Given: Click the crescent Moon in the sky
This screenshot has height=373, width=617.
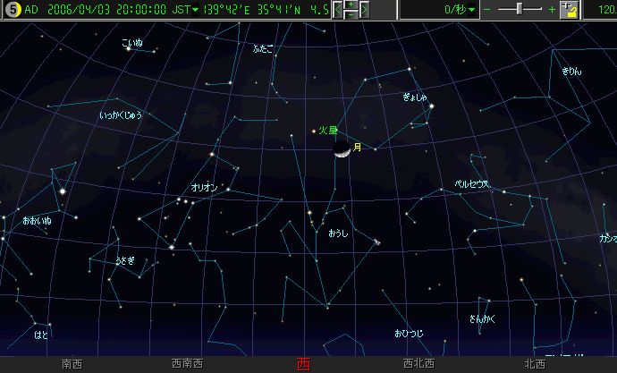Looking at the screenshot, I should [x=341, y=149].
